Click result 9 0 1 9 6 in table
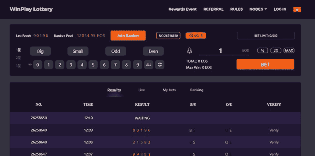315x156 pixels. click(x=142, y=130)
